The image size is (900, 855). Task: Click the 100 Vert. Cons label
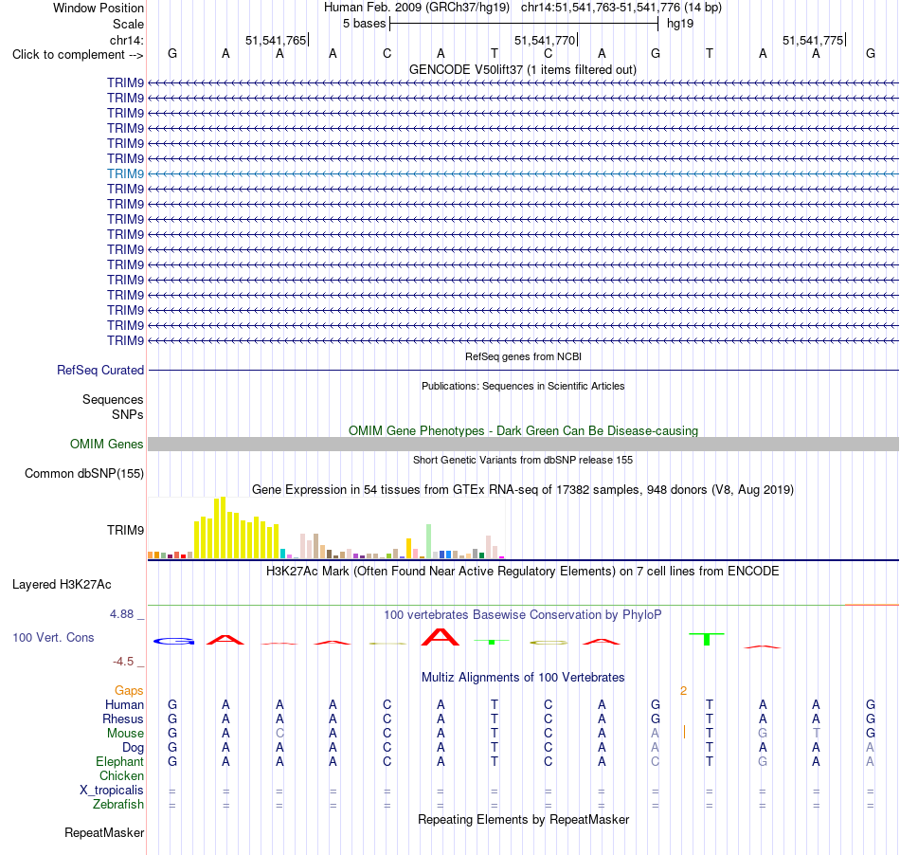pyautogui.click(x=53, y=637)
